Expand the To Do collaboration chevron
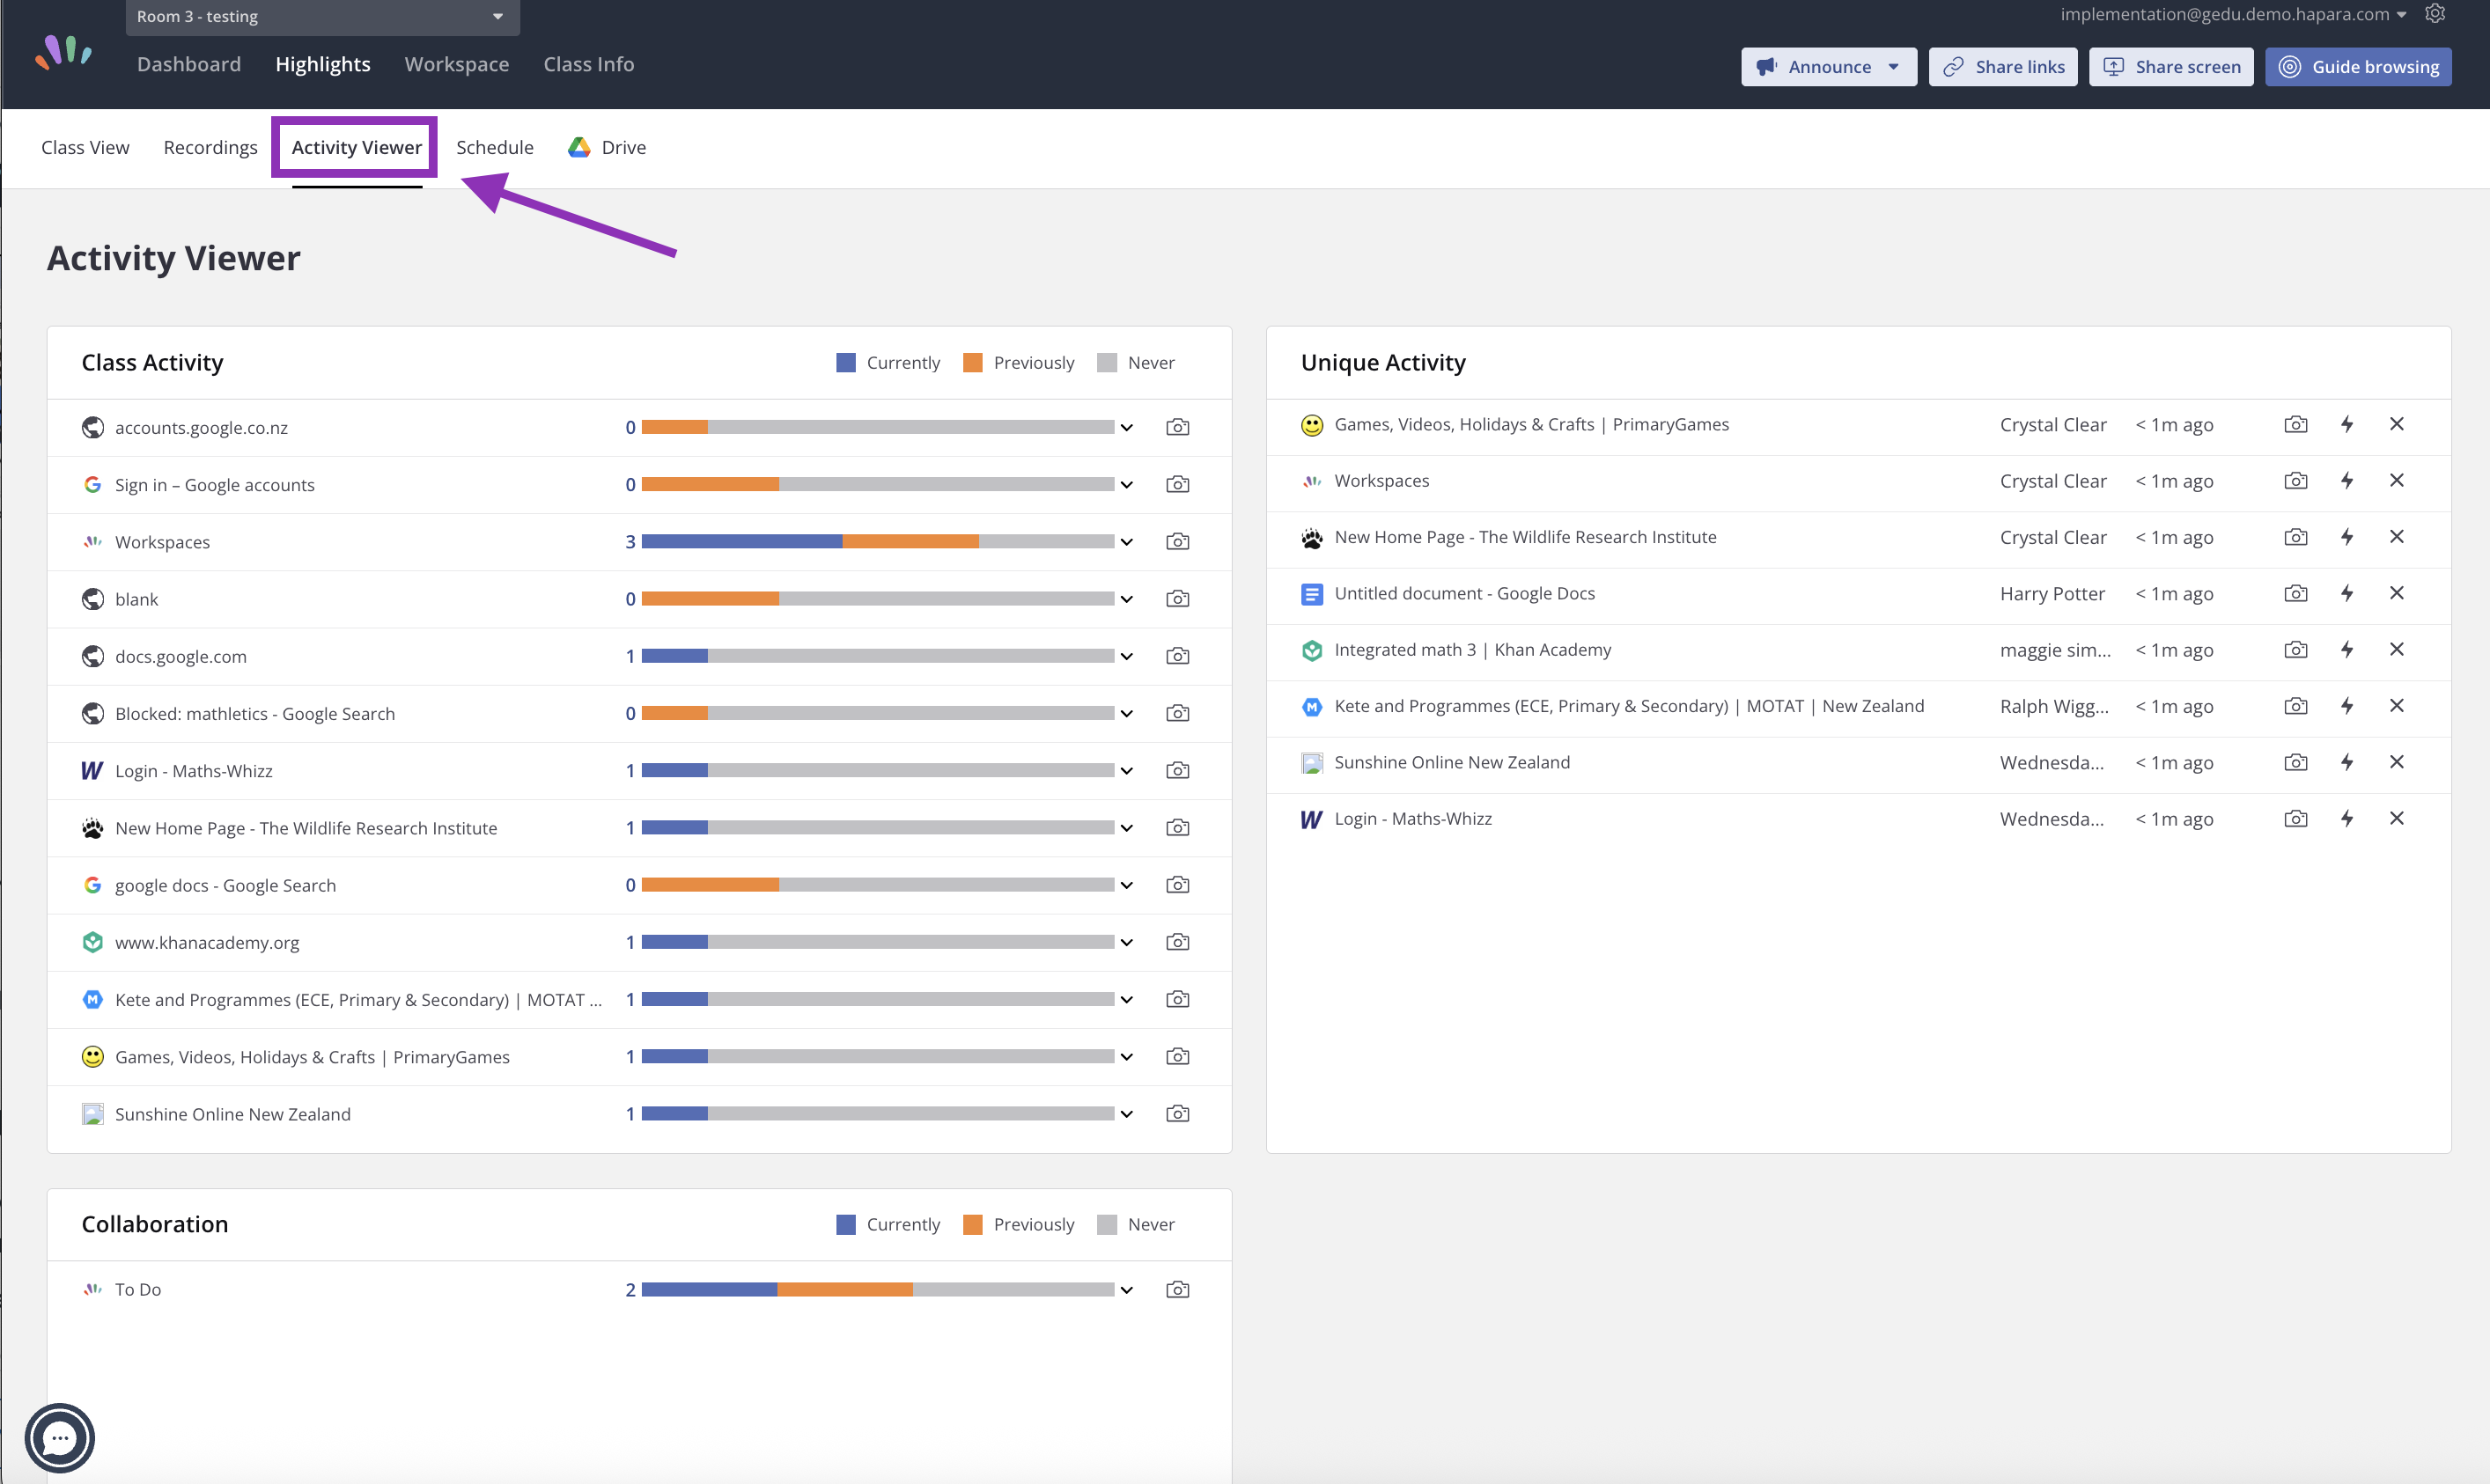The image size is (2490, 1484). point(1127,1290)
